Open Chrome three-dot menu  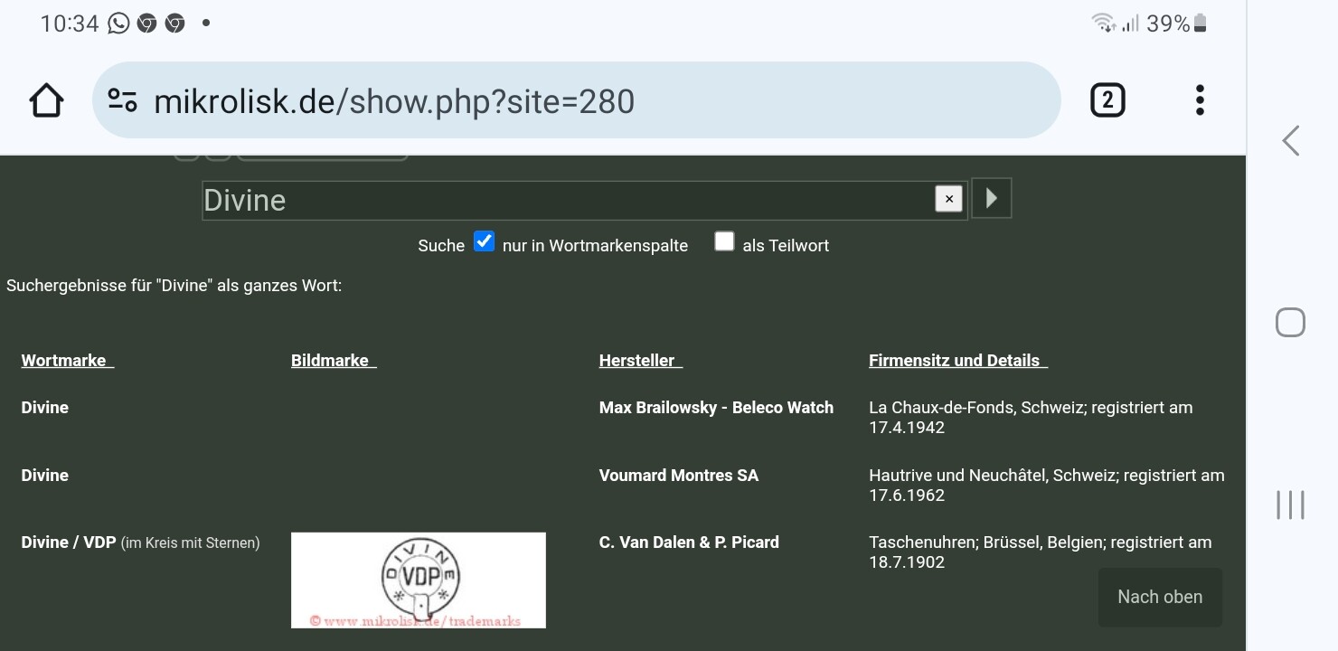(1200, 100)
